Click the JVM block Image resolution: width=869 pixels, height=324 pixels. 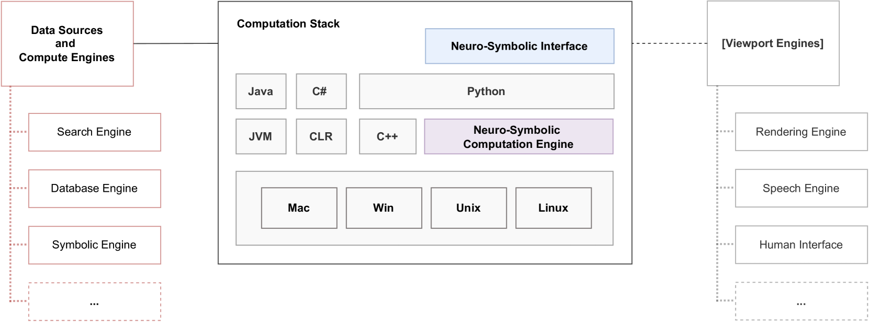[x=261, y=136]
